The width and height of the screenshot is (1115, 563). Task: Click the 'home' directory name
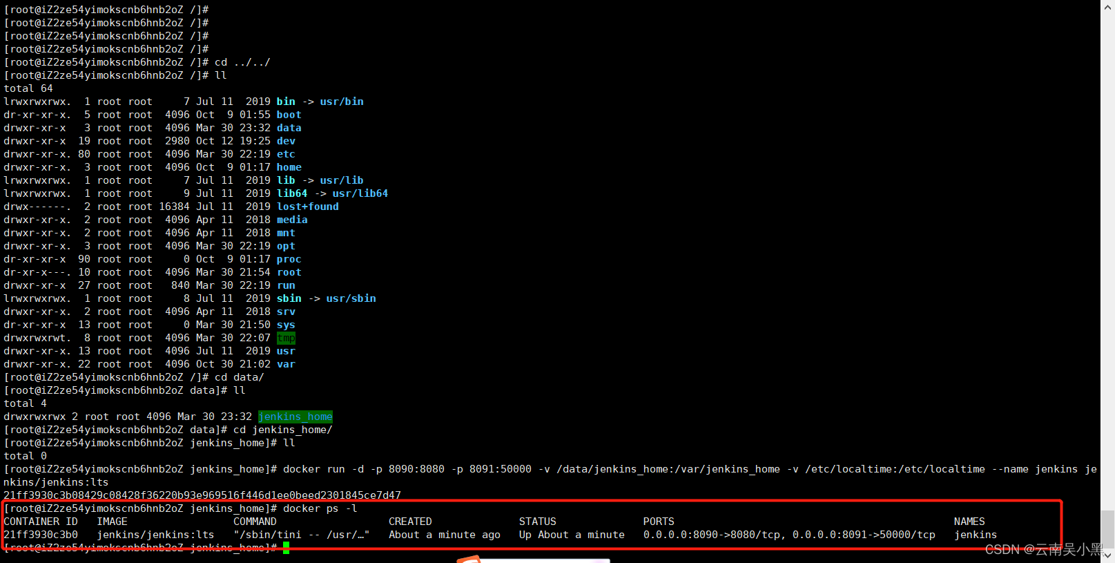pos(289,167)
